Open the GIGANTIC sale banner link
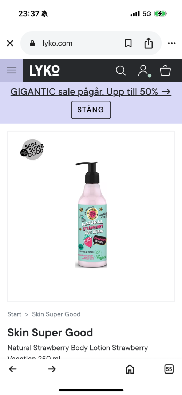 91,92
